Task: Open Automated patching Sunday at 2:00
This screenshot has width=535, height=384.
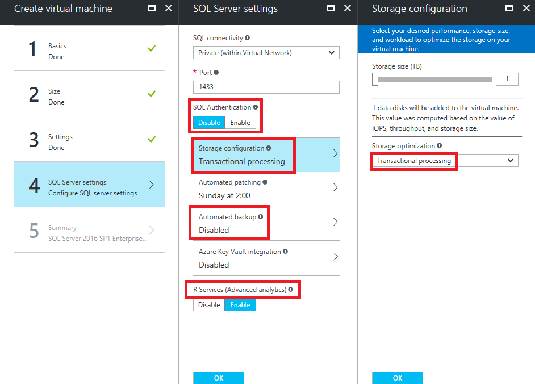Action: coord(266,189)
